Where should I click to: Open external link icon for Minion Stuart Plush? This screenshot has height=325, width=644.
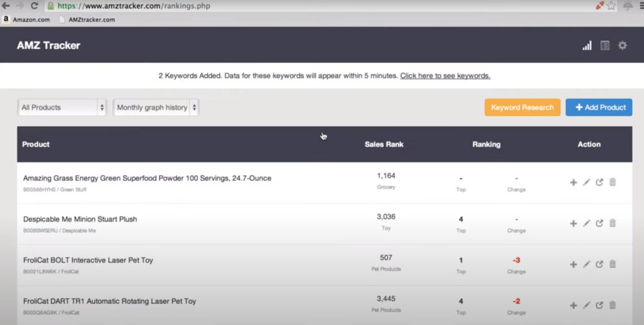tap(600, 223)
